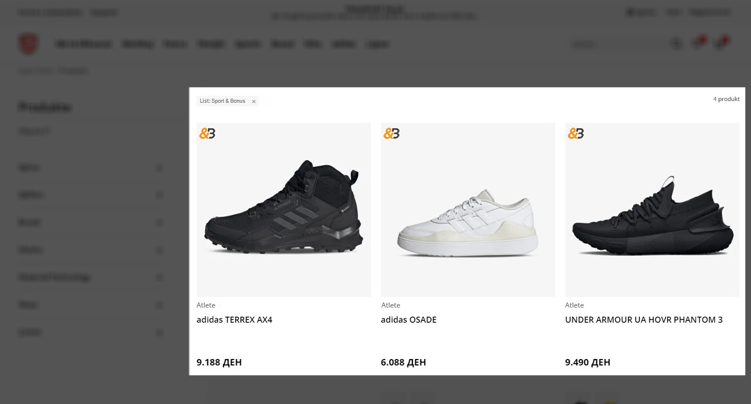Open the wishlist icon left of the cart
This screenshot has width=751, height=404.
tap(698, 44)
